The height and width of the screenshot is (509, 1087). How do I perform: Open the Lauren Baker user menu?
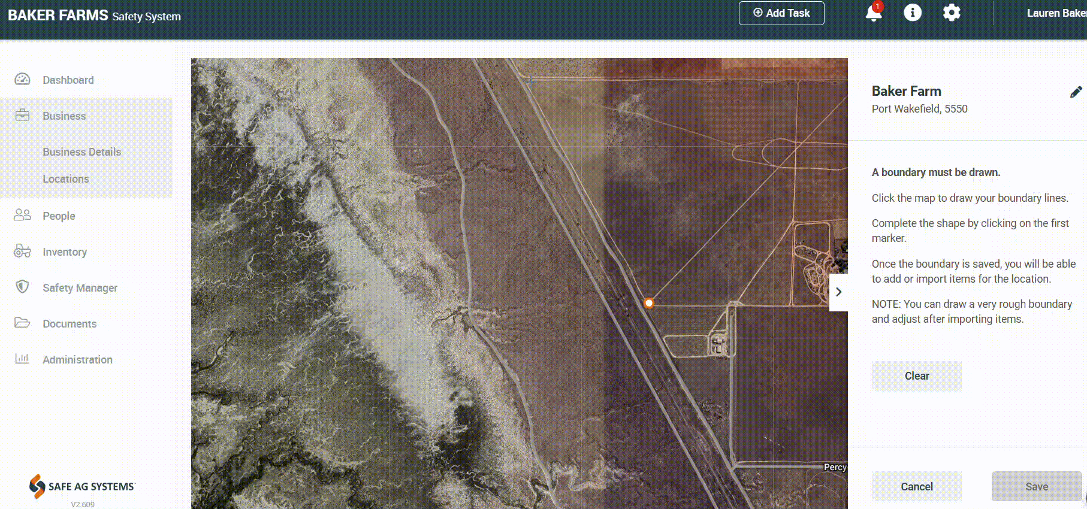[1055, 13]
